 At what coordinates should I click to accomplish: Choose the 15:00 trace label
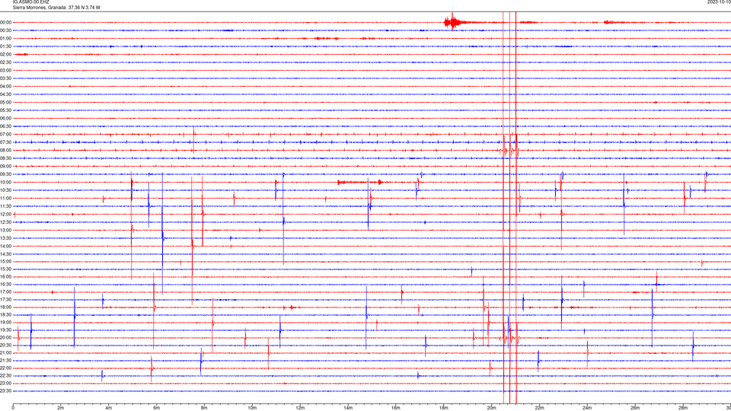click(5, 261)
